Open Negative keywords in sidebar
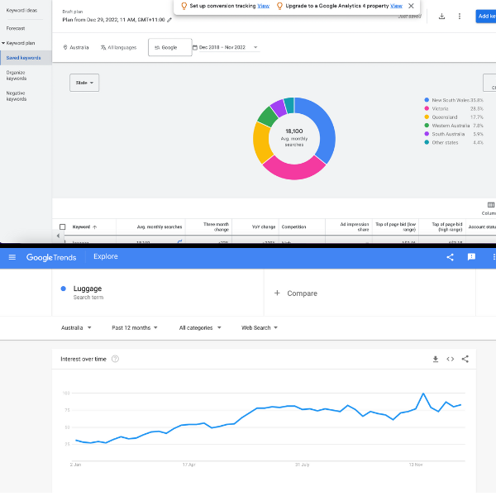The height and width of the screenshot is (496, 496). pyautogui.click(x=17, y=96)
